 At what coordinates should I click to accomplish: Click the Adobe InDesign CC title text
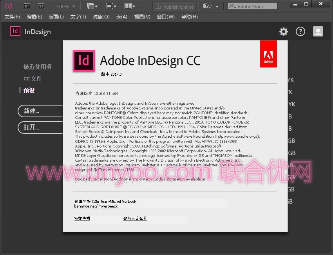click(x=150, y=61)
